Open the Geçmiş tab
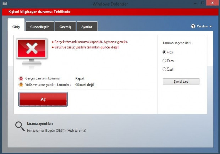Image resolution: width=220 pixels, height=154 pixels. pos(65,27)
